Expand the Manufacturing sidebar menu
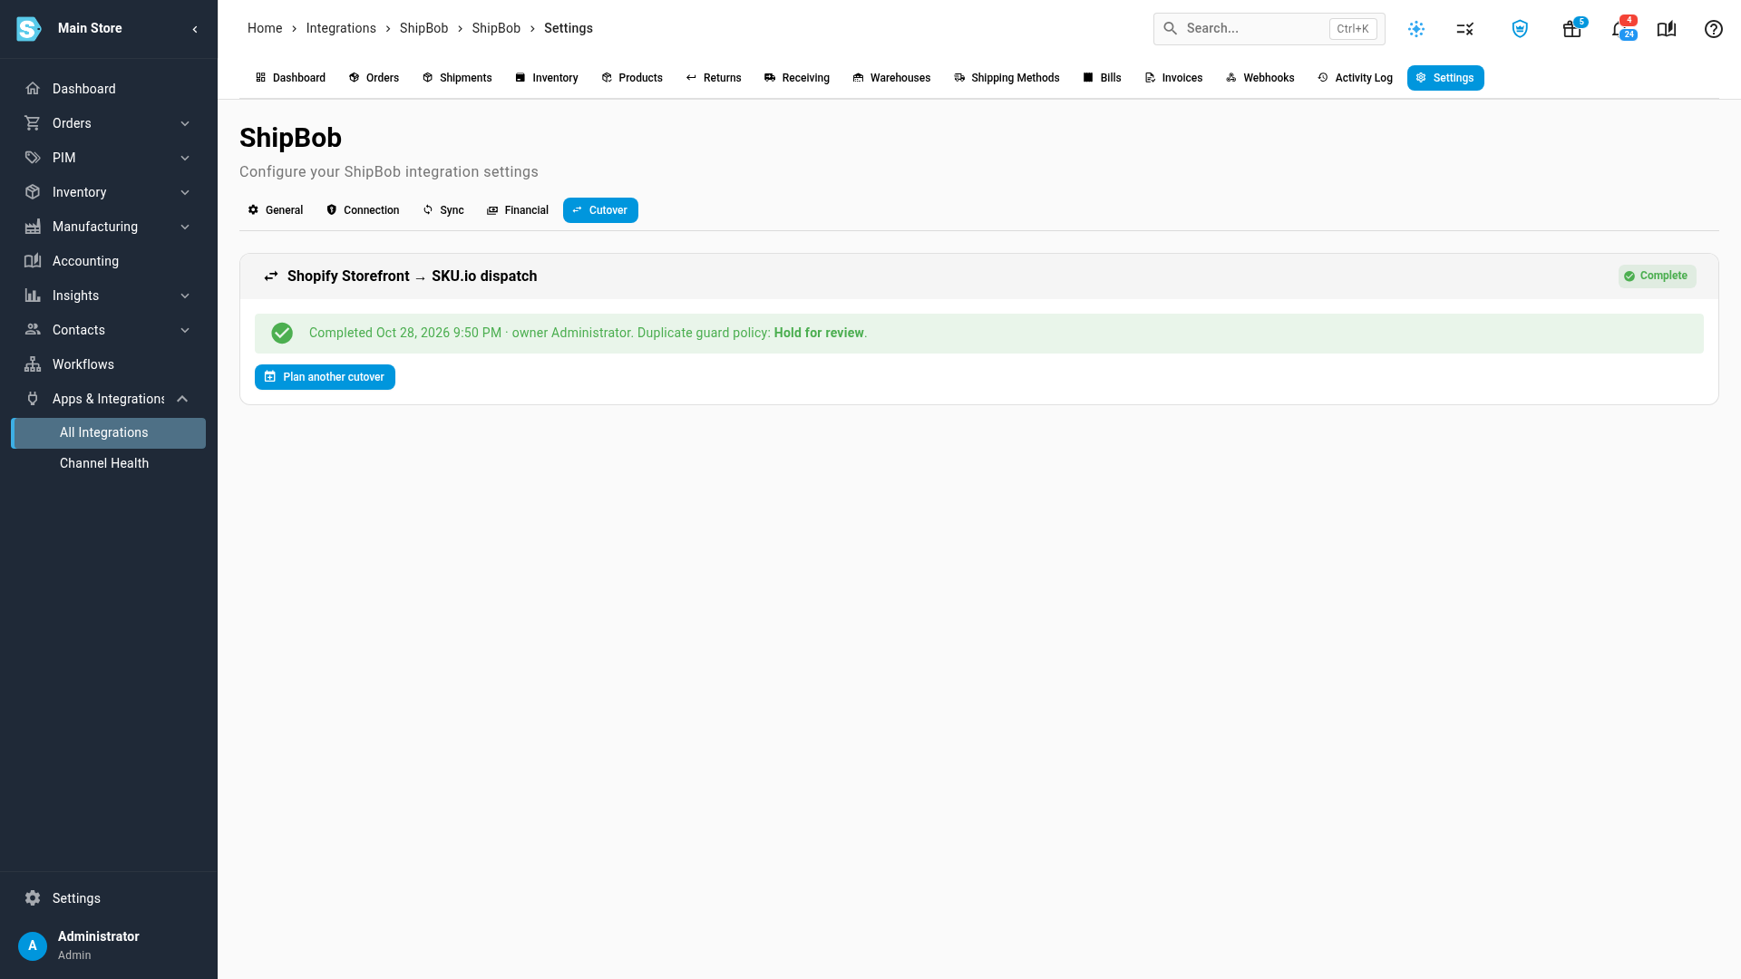This screenshot has height=979, width=1741. click(x=109, y=227)
